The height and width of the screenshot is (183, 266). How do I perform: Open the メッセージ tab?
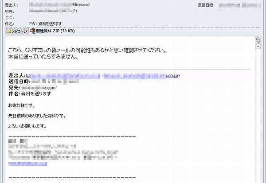[x=17, y=31]
